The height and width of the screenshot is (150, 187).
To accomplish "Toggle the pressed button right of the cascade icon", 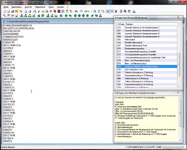I will point(108,11).
